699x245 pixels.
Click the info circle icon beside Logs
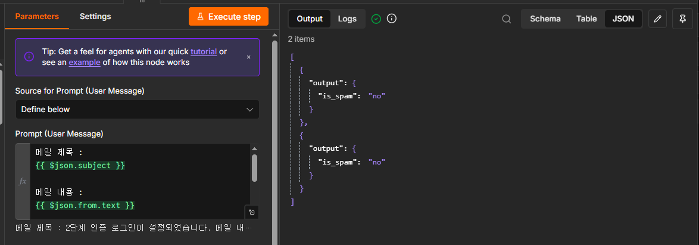point(392,18)
